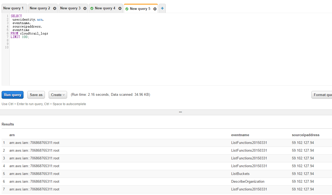
Task: Click the Save as button
Action: [x=36, y=95]
